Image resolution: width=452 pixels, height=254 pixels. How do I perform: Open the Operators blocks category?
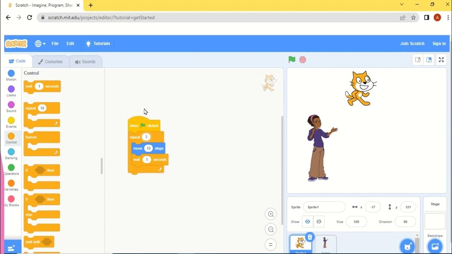tap(11, 170)
